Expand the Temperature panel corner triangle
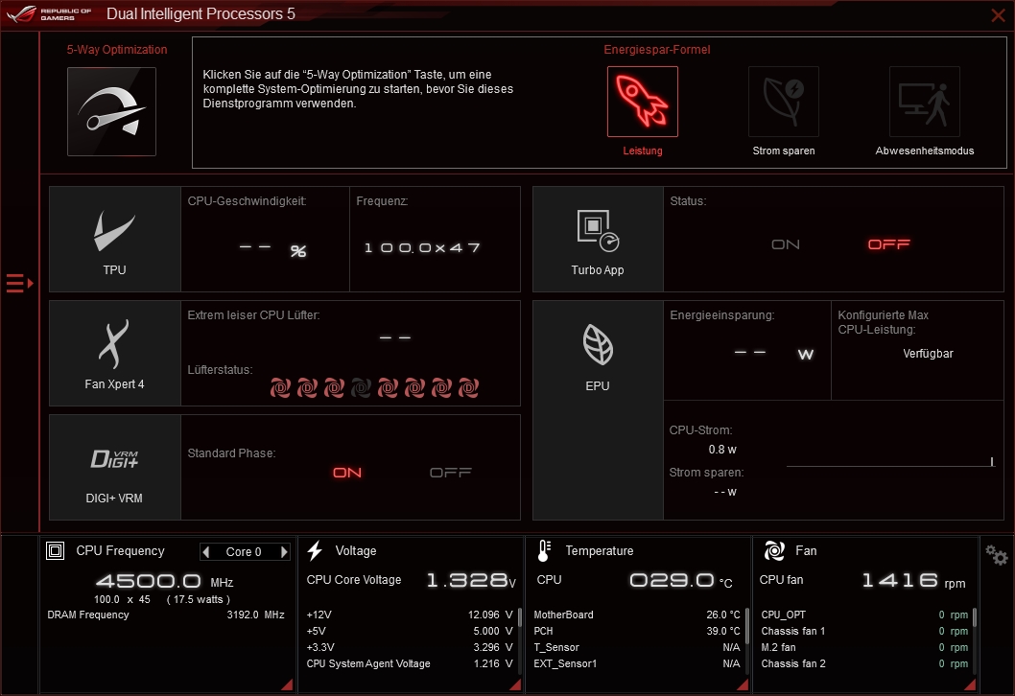This screenshot has height=696, width=1015. click(743, 685)
